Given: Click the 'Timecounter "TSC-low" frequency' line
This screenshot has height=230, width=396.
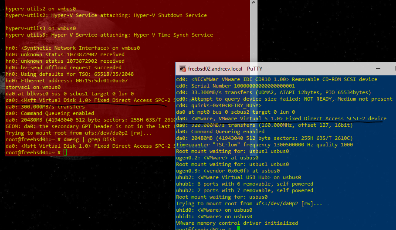Looking at the screenshot, I should pos(264,145).
